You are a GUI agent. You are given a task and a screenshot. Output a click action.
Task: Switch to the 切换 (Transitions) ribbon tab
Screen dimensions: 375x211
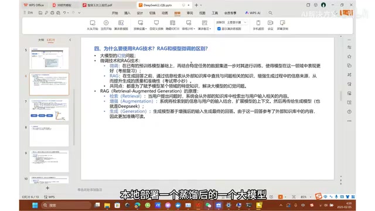[x=152, y=13]
